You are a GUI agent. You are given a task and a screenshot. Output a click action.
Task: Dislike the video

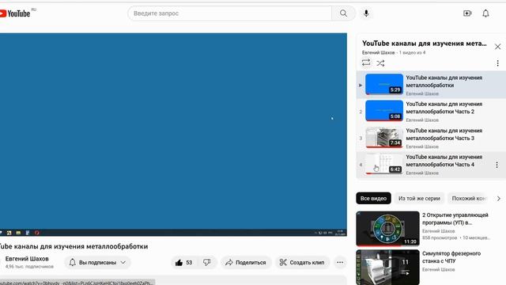click(x=207, y=262)
